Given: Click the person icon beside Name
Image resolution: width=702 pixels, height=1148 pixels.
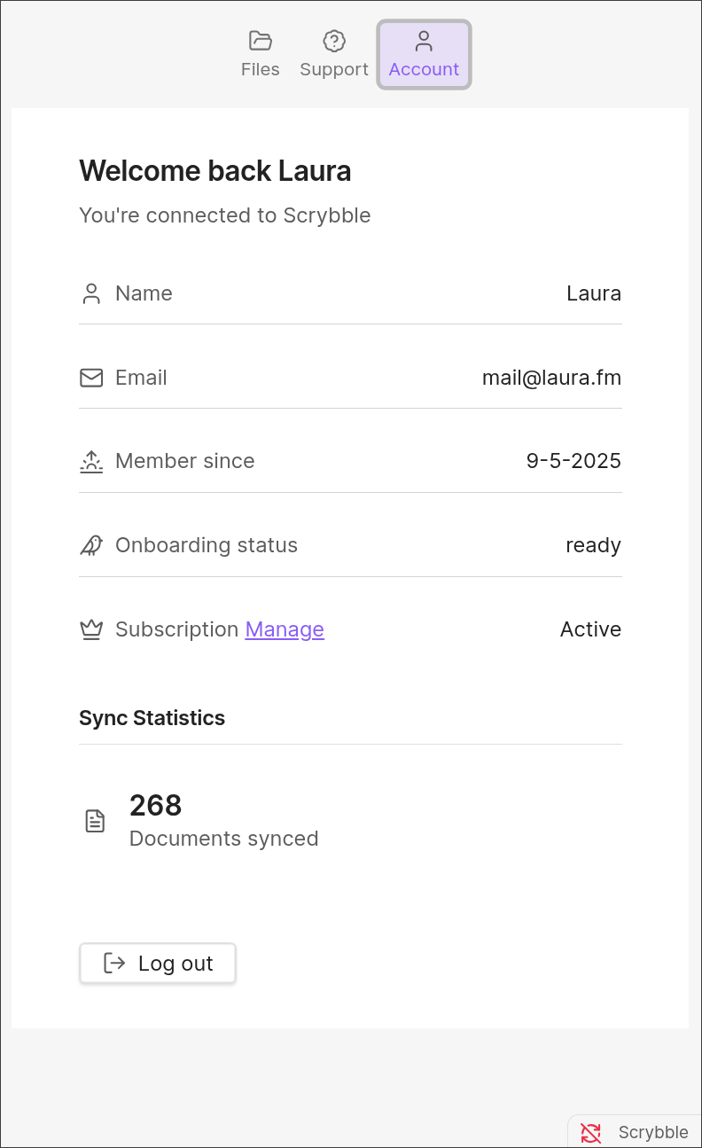Looking at the screenshot, I should pos(91,294).
